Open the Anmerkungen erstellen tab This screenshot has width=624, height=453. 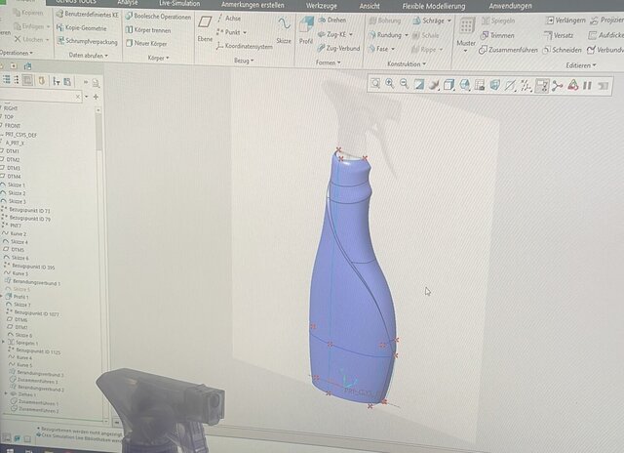point(253,5)
